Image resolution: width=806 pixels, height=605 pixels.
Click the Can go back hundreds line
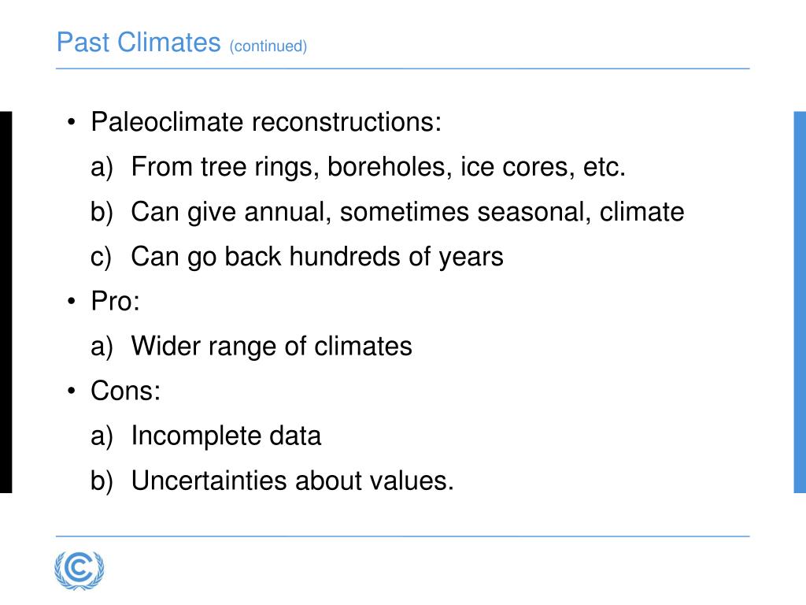(x=316, y=257)
